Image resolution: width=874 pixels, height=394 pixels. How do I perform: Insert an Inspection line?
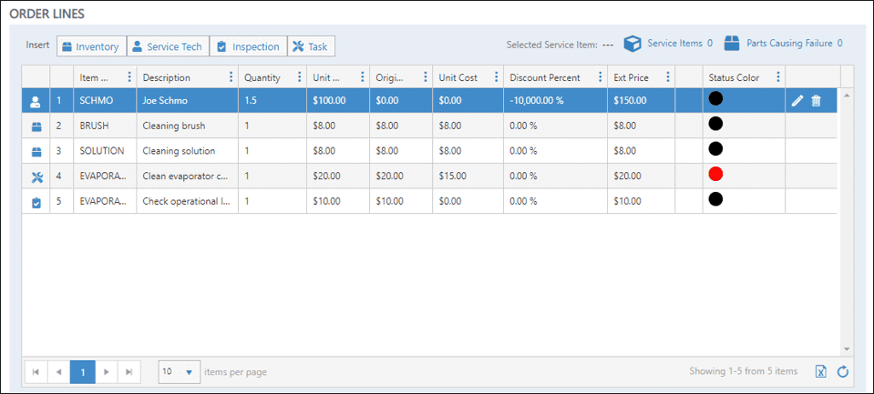248,46
